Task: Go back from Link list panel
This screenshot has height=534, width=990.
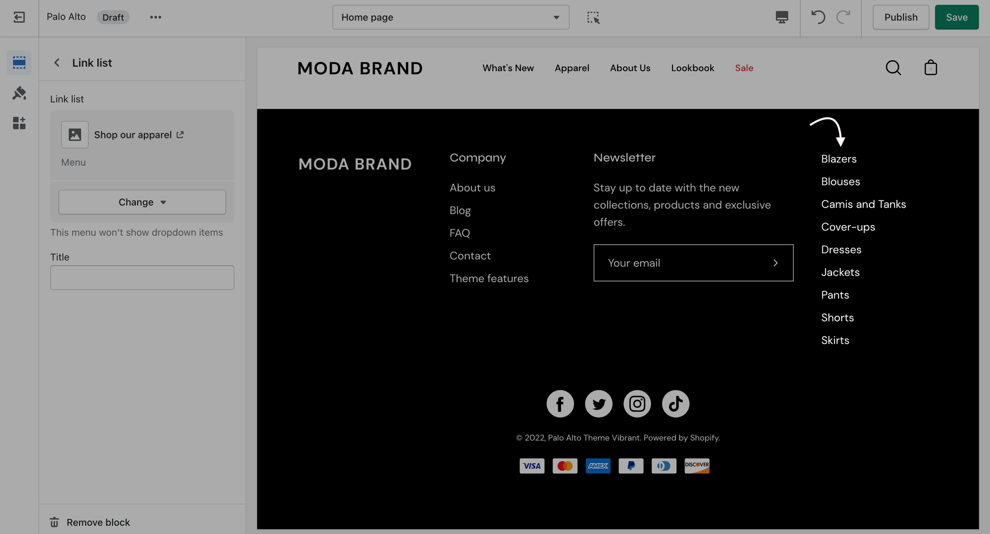Action: point(57,63)
